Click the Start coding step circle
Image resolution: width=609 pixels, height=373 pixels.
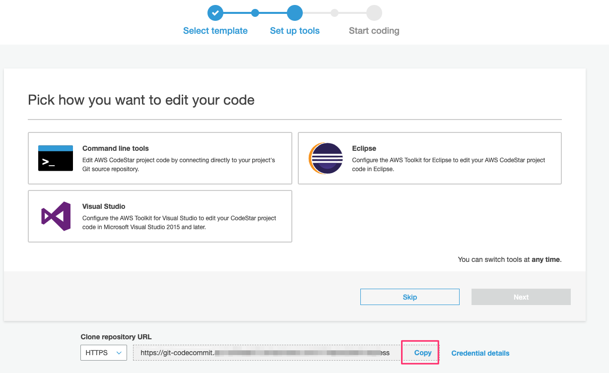click(x=374, y=13)
